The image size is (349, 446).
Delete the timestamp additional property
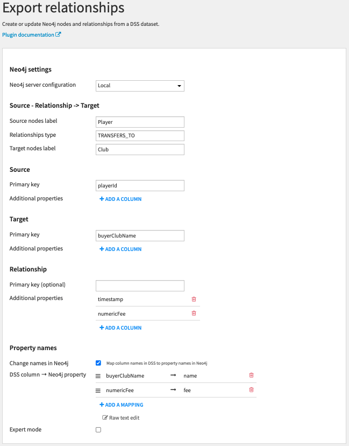point(194,299)
